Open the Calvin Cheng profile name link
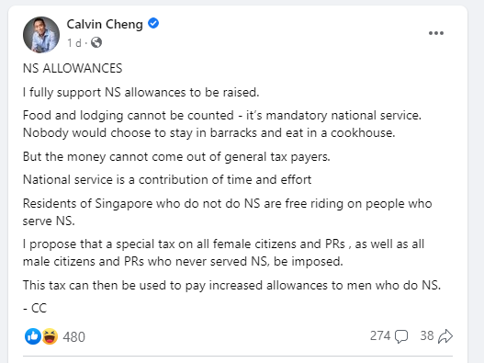Image resolution: width=484 pixels, height=363 pixels. coord(105,25)
